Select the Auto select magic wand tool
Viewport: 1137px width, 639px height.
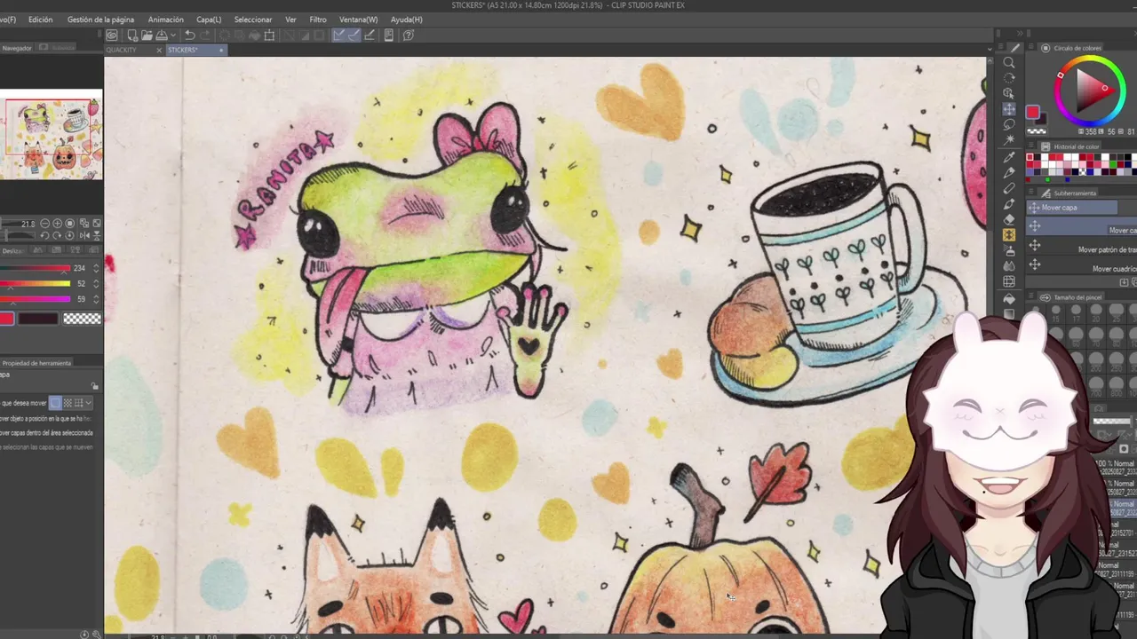(1009, 140)
